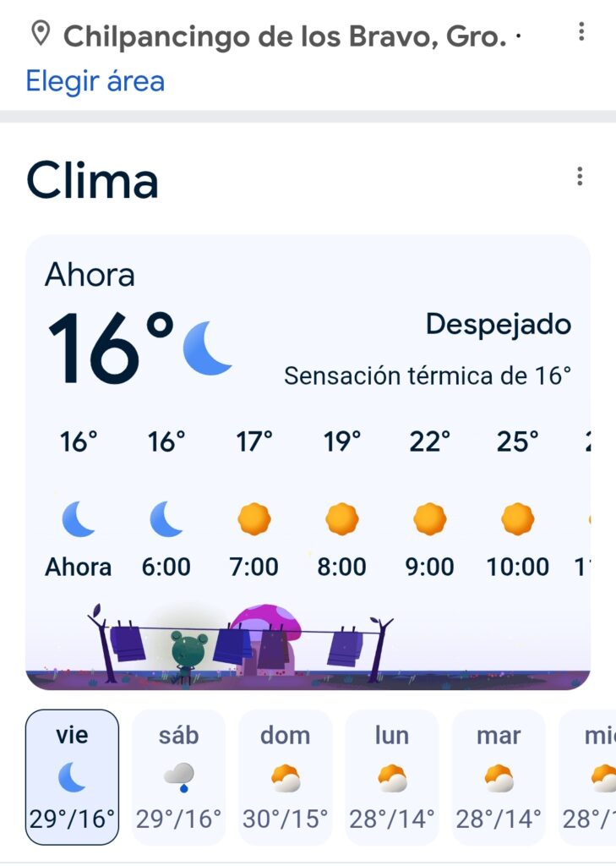Open the location options three-dot menu
Screen dimensions: 616x866
click(x=581, y=32)
